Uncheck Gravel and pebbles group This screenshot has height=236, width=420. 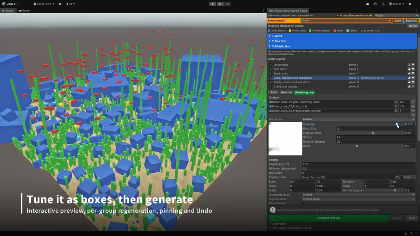270,86
